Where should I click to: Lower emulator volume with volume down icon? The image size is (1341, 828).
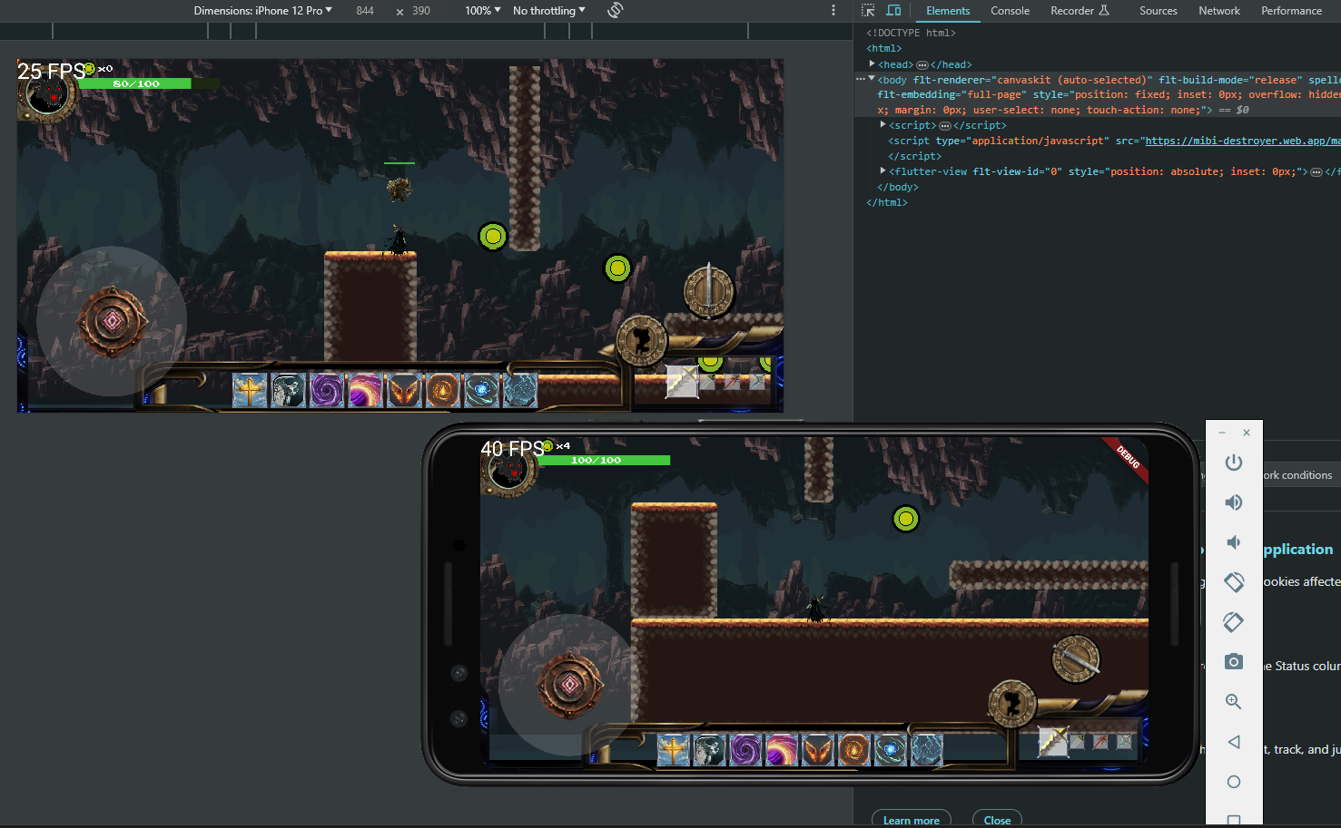pyautogui.click(x=1233, y=542)
